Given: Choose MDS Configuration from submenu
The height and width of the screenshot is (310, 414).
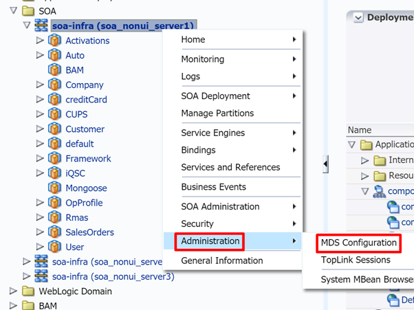Looking at the screenshot, I should click(359, 243).
